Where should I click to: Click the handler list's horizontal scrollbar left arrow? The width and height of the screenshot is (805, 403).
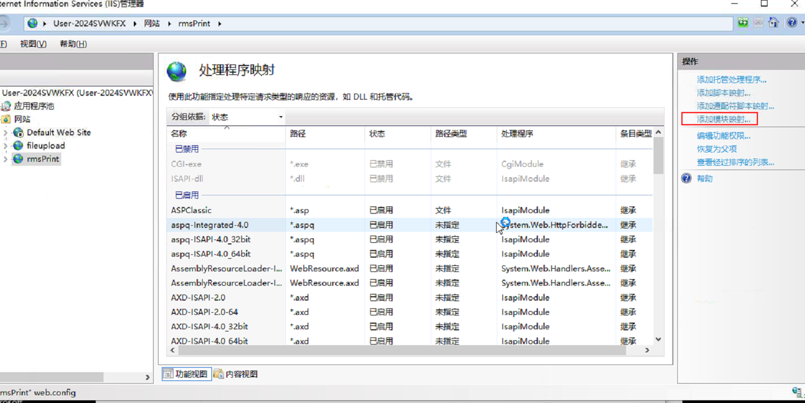173,350
